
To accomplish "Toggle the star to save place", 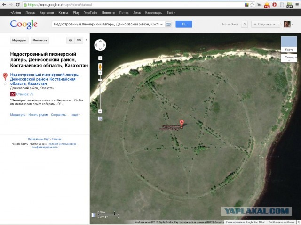I will [5, 83].
